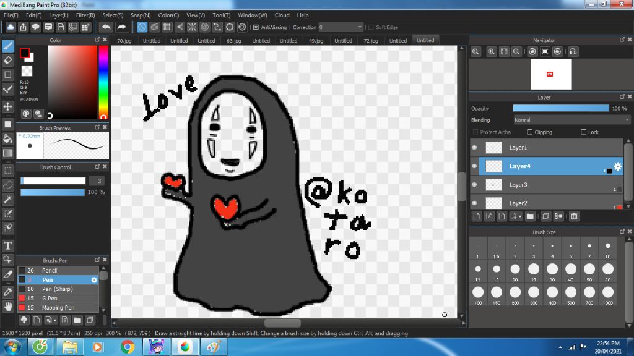Select the Eraser tool

click(8, 60)
